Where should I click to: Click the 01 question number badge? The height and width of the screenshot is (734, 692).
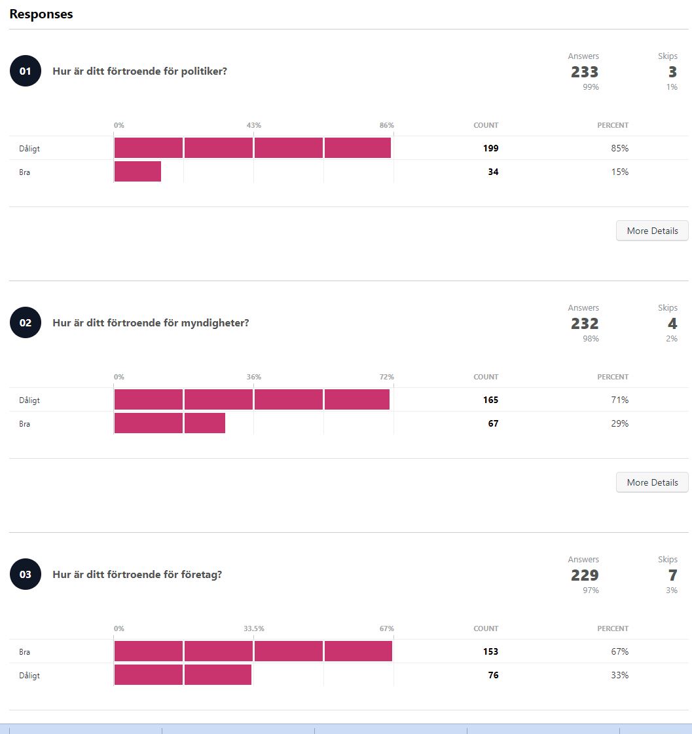point(26,71)
